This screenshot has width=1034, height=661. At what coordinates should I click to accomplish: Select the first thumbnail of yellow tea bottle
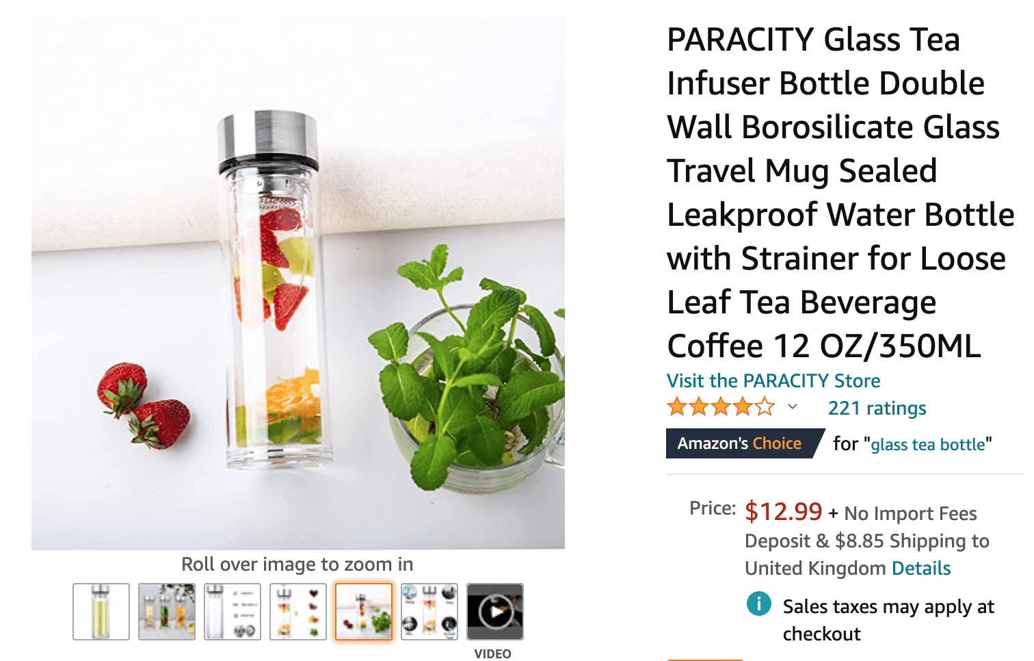tap(101, 612)
